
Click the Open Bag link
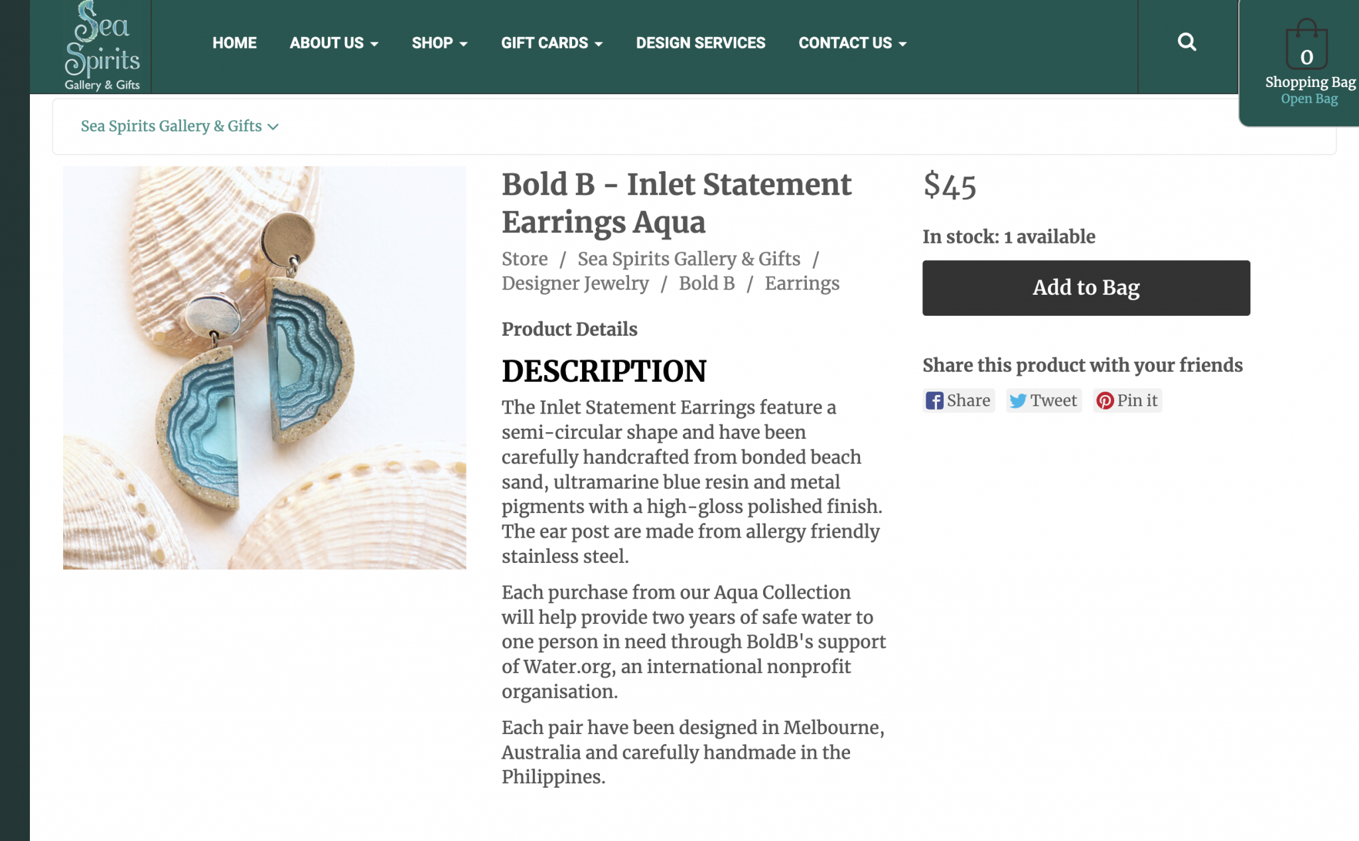(1309, 99)
